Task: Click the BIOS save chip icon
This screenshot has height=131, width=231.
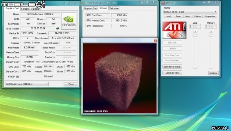Action: coord(58,28)
